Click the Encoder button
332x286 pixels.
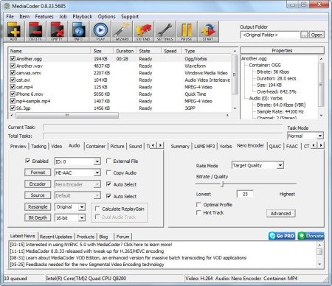[x=38, y=184]
